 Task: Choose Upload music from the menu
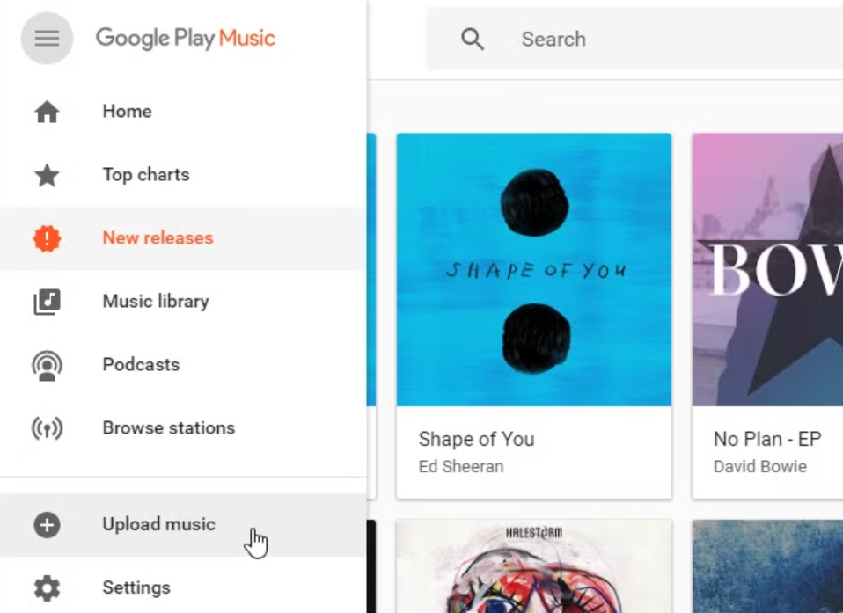(158, 525)
